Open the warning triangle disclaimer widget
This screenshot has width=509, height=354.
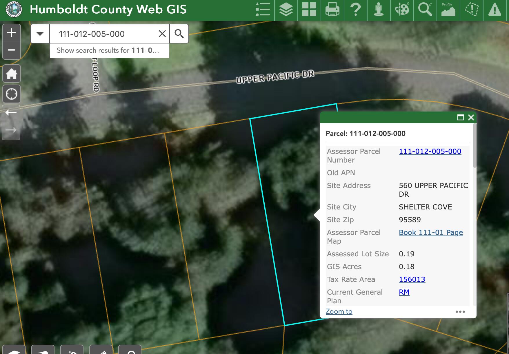click(495, 9)
